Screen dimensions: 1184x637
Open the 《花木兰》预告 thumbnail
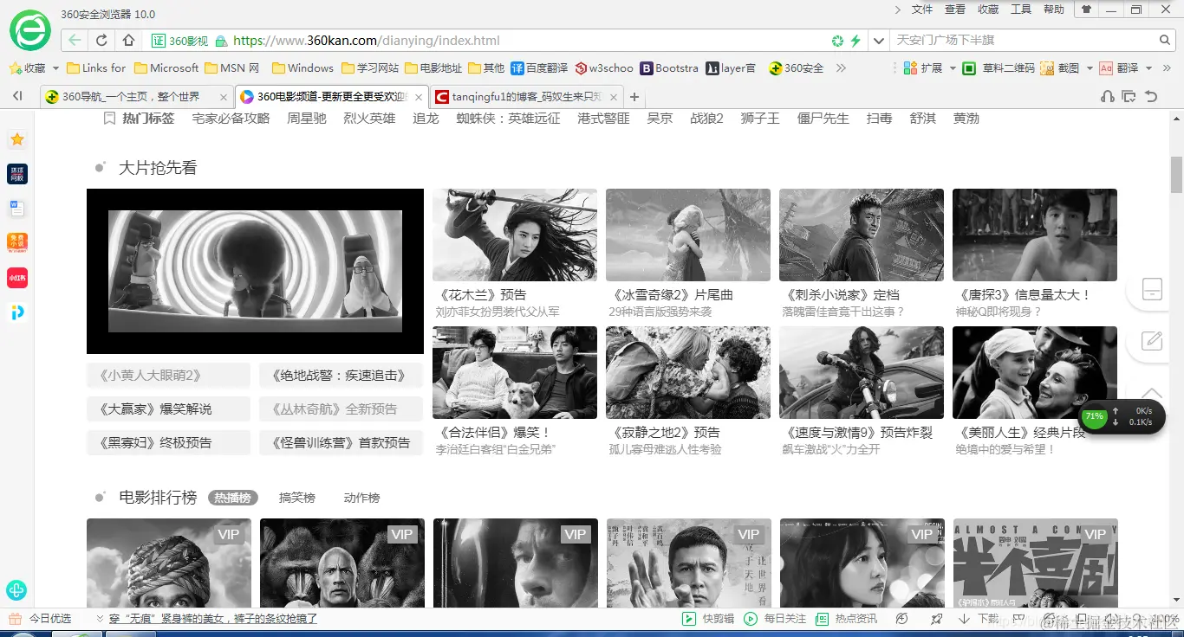[x=515, y=235]
